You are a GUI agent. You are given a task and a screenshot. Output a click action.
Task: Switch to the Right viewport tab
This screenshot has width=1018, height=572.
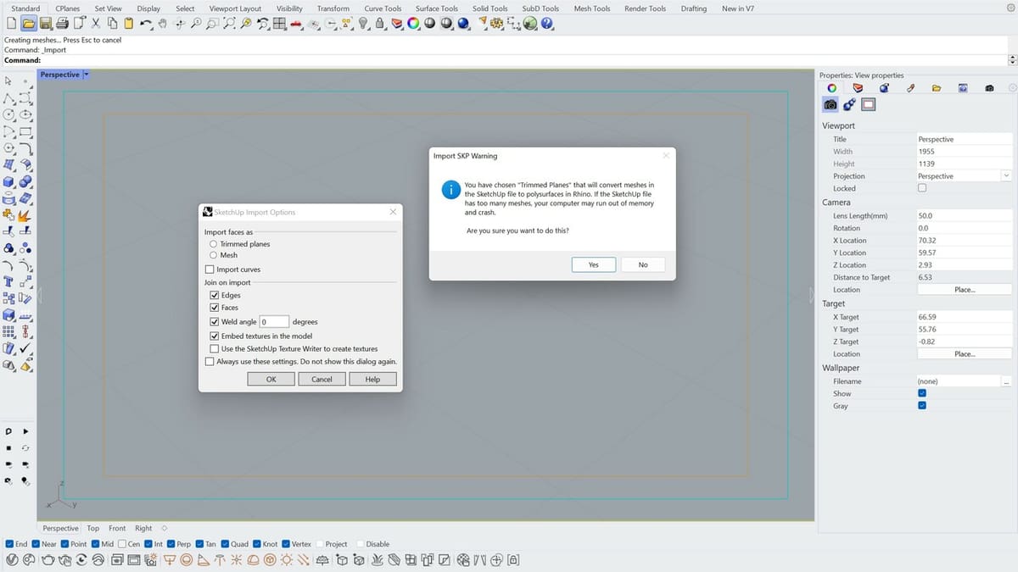click(143, 528)
